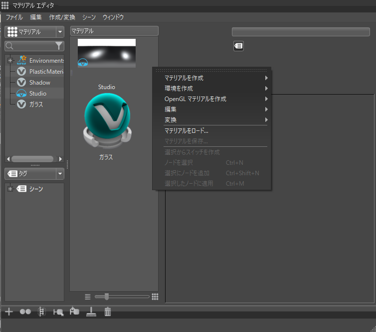Expand the Environments tree node
Image resolution: width=376 pixels, height=332 pixels.
(x=10, y=60)
